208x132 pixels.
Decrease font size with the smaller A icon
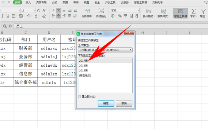point(44,10)
